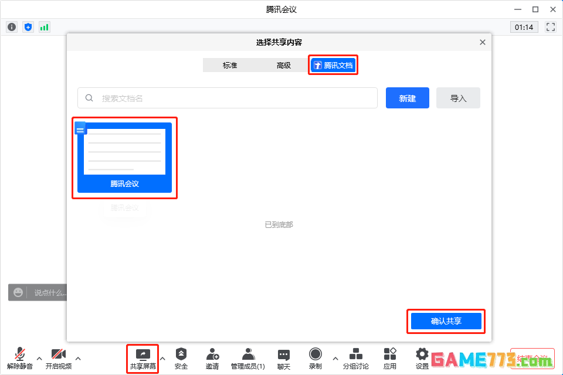This screenshot has height=375, width=563.
Task: Unmute microphone (解除静音)
Action: tap(20, 359)
